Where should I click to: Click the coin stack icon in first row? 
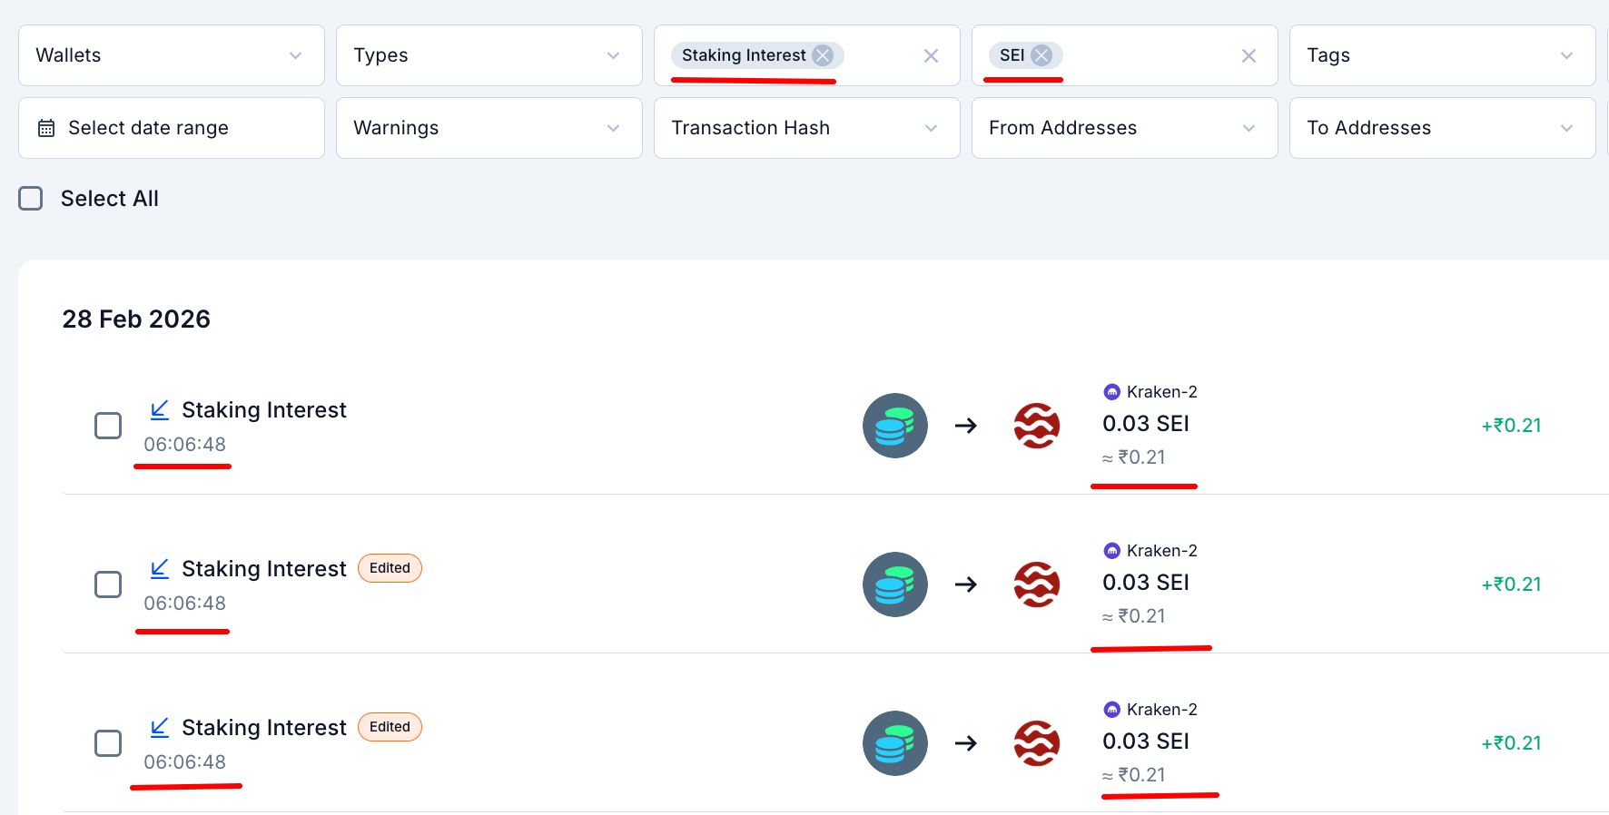click(x=895, y=426)
